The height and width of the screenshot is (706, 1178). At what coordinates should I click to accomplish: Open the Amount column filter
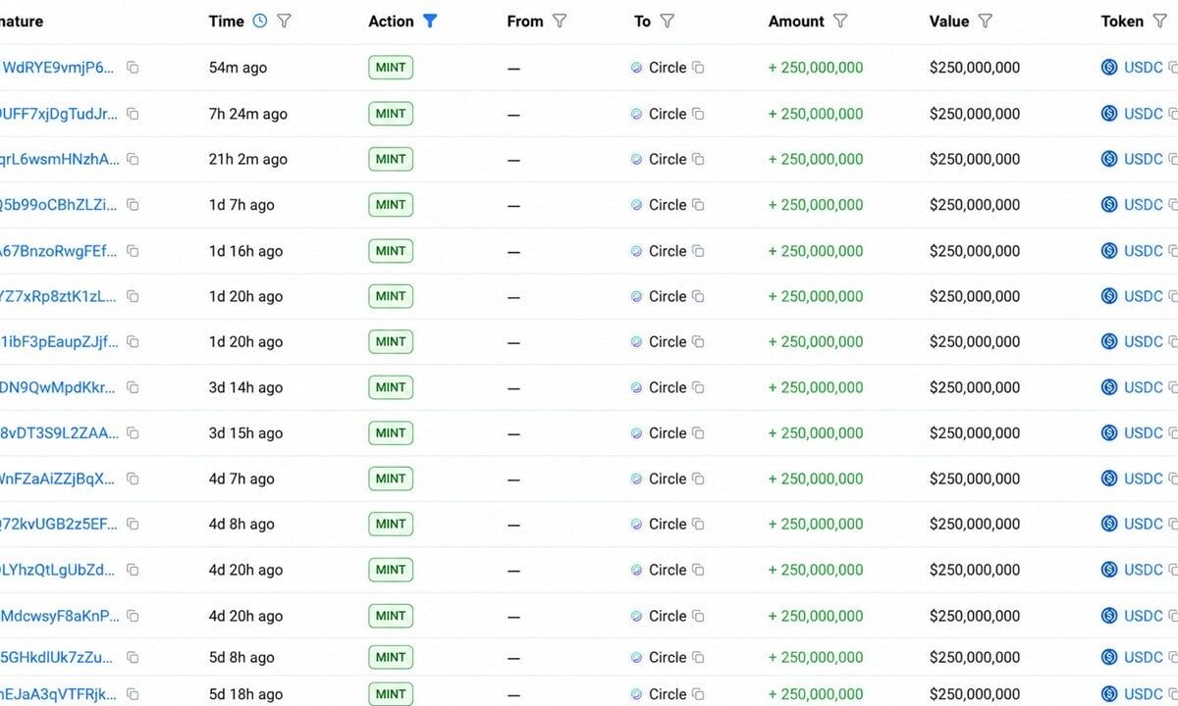click(839, 21)
